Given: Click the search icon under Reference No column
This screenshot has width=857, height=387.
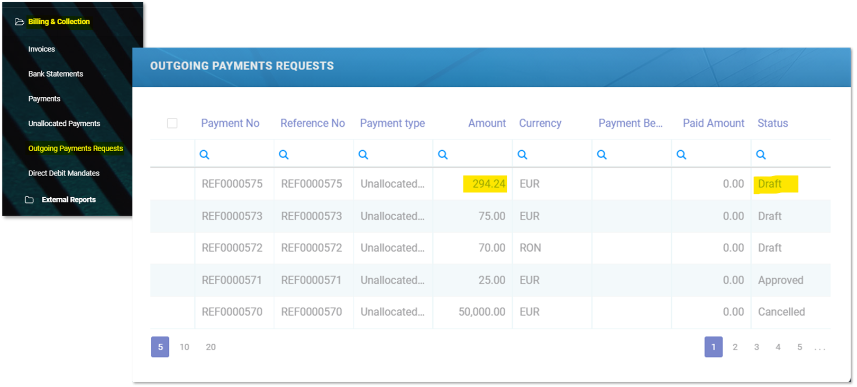Looking at the screenshot, I should [284, 155].
